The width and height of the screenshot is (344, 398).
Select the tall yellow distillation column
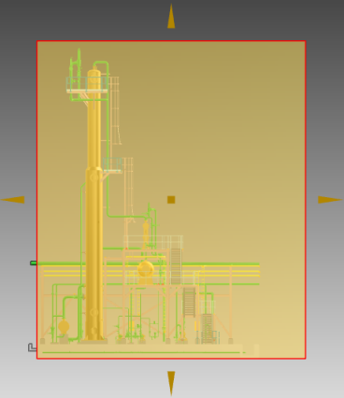click(x=94, y=204)
